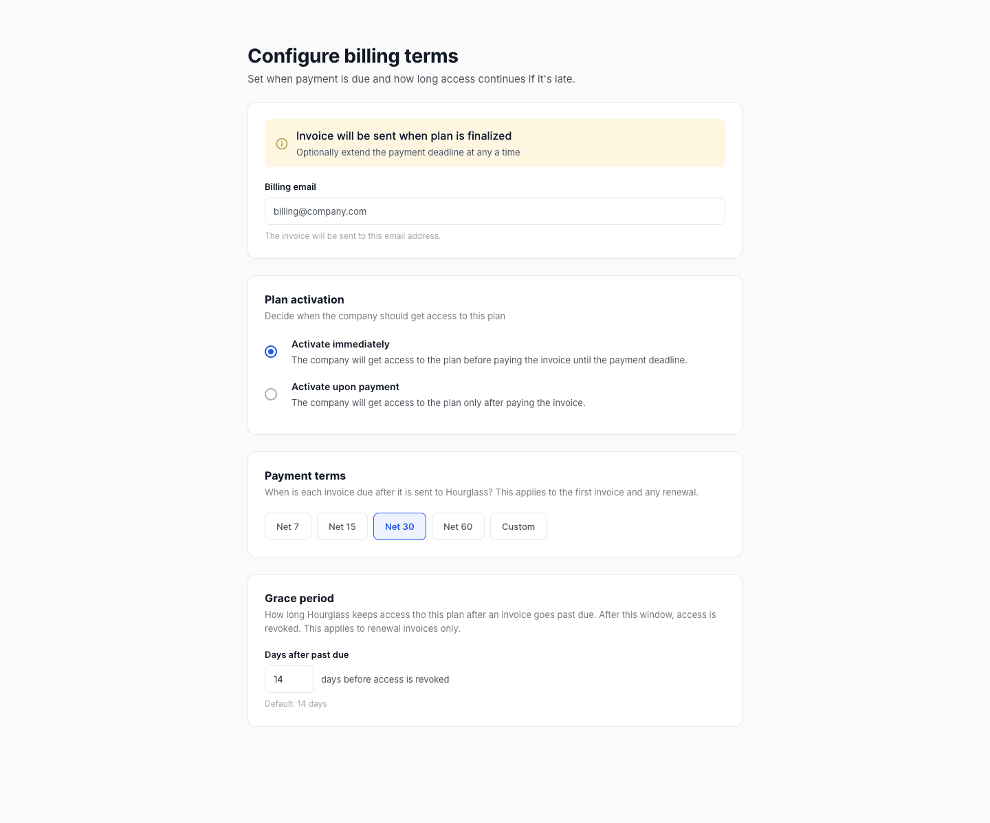The image size is (990, 823).
Task: Click the 'Grace period' section heading
Action: 299,598
